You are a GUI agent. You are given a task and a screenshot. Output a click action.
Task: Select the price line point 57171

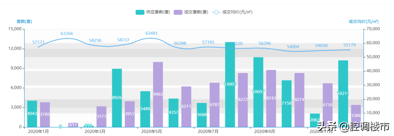pos(38,47)
